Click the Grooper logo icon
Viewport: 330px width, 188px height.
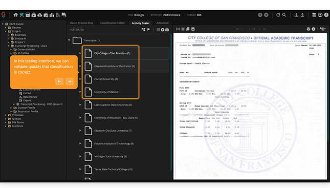3,15
